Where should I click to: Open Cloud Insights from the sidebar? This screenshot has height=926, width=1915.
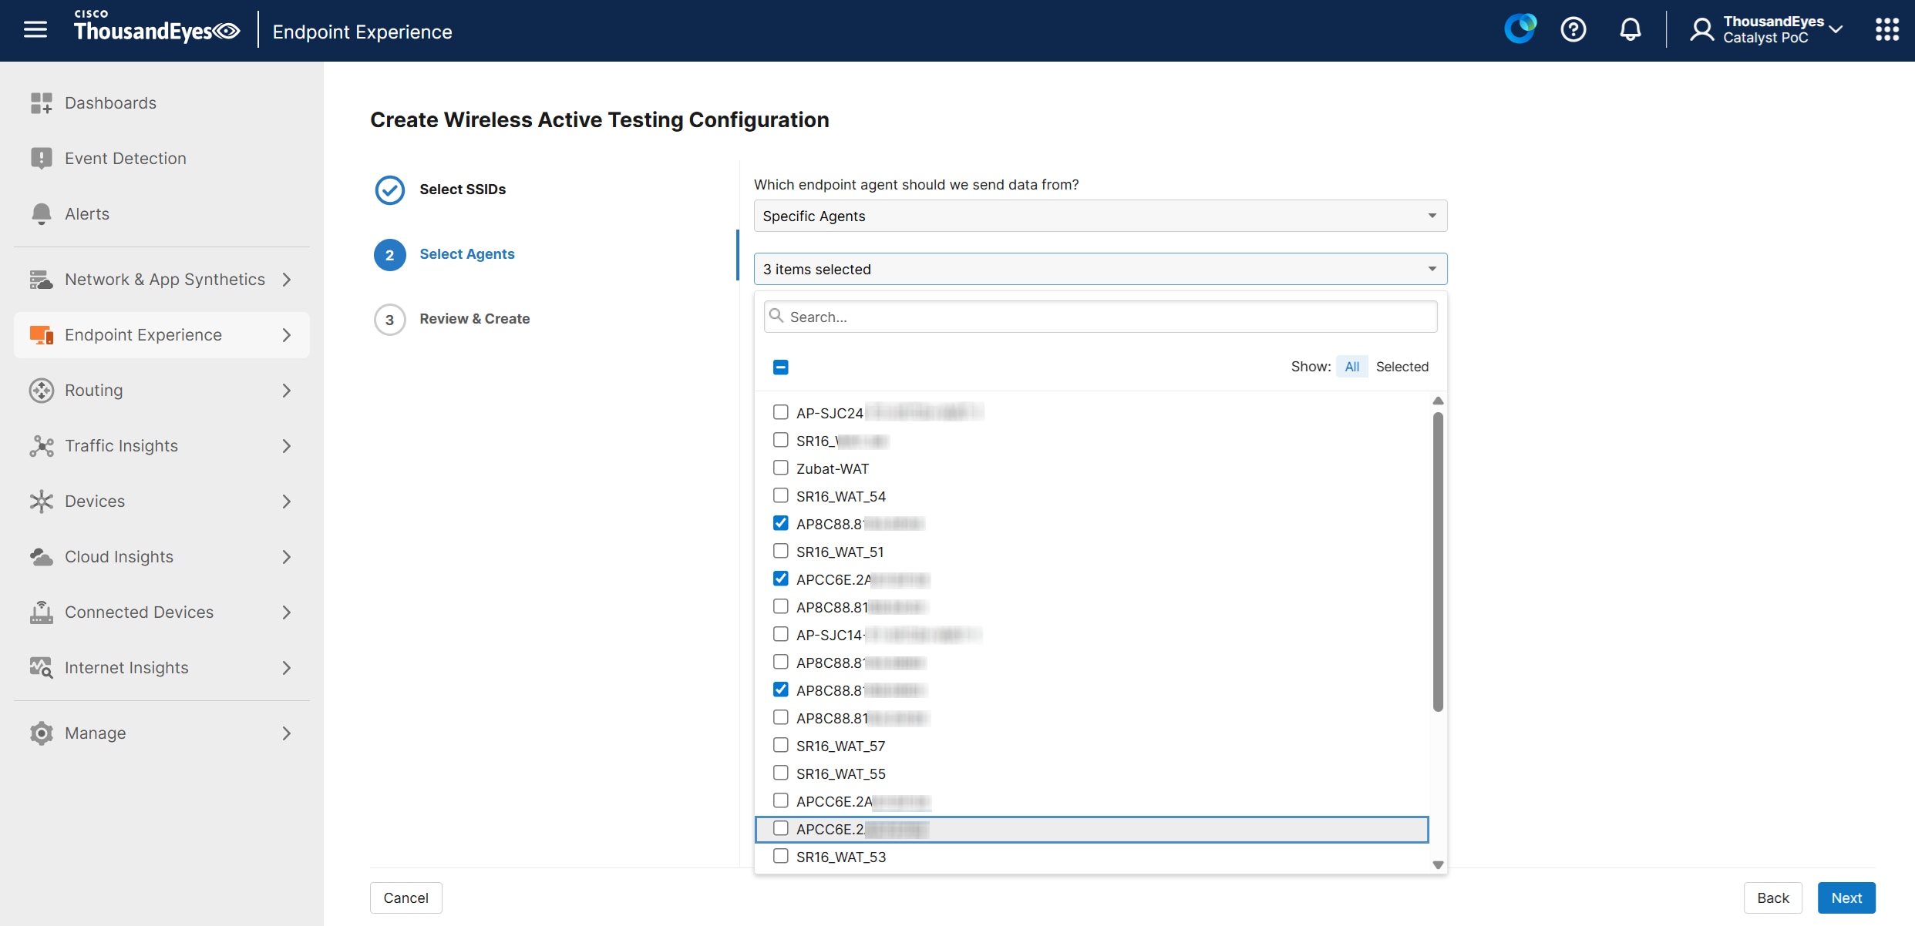pos(118,556)
